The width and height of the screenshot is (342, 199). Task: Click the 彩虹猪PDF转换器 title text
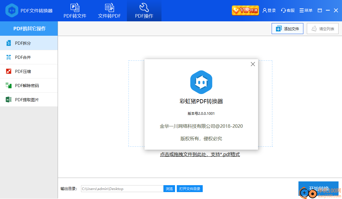point(201,101)
